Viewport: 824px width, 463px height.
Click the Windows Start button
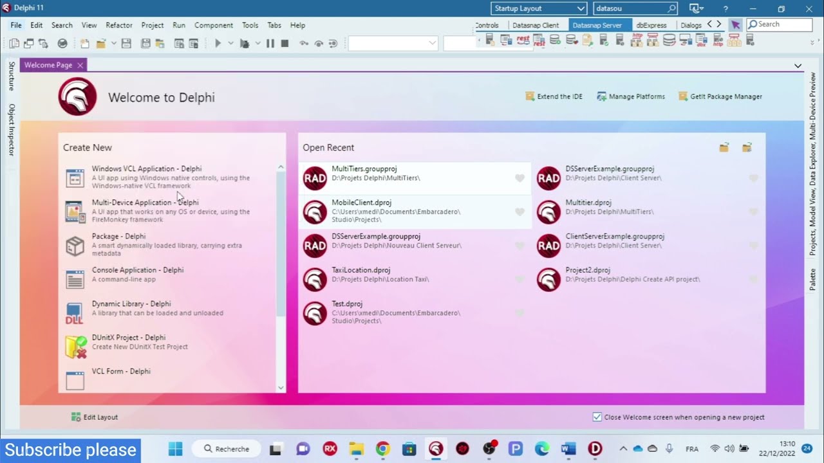pyautogui.click(x=175, y=448)
